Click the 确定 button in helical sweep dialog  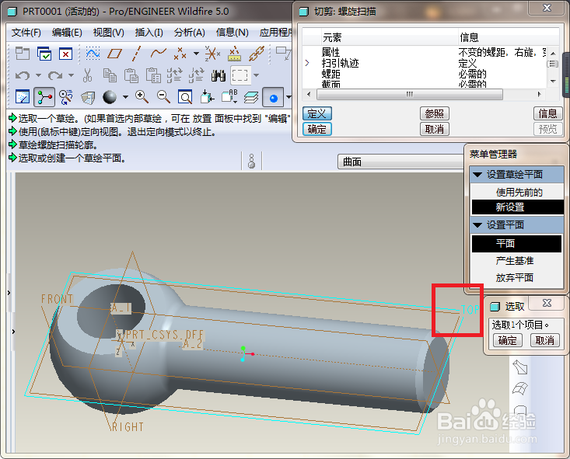coord(317,129)
